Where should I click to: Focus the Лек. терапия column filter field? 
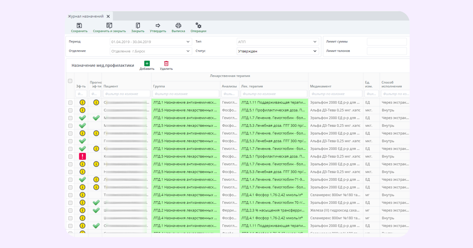click(274, 94)
